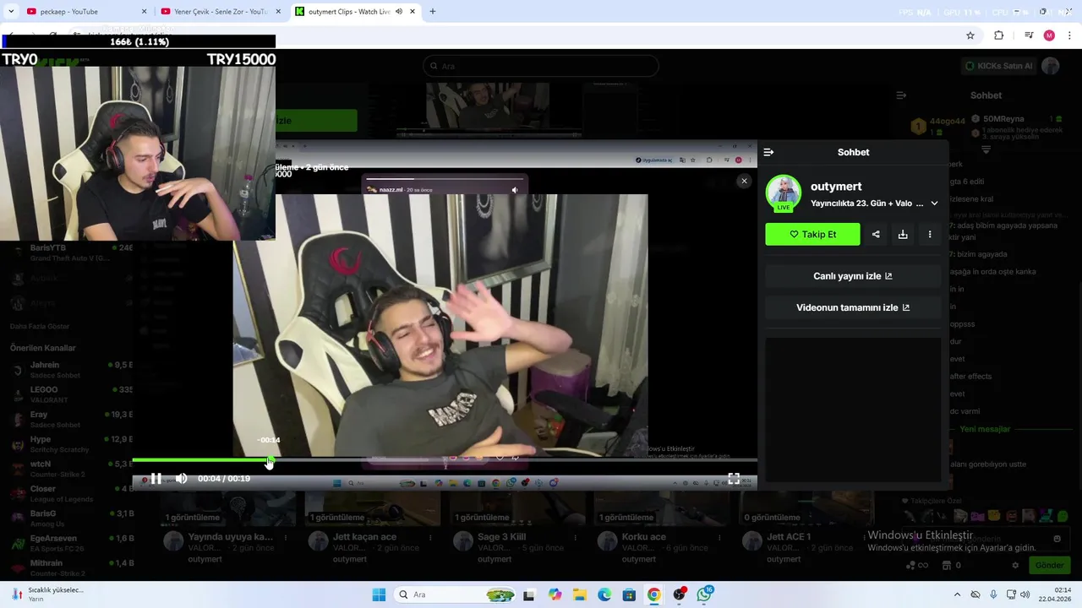Open options menu for Yayında uyuya clip

287,537
